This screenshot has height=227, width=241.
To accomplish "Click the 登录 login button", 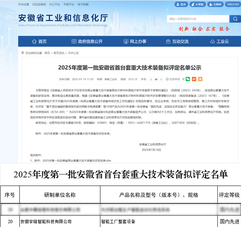I will pos(181,4).
